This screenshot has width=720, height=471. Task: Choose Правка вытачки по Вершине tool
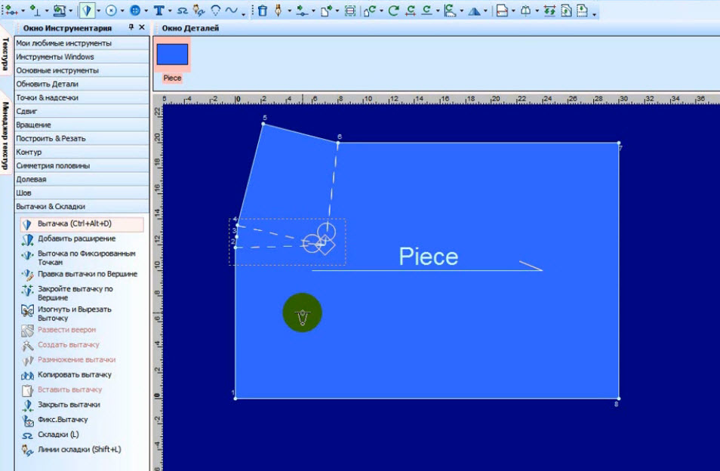(x=79, y=274)
